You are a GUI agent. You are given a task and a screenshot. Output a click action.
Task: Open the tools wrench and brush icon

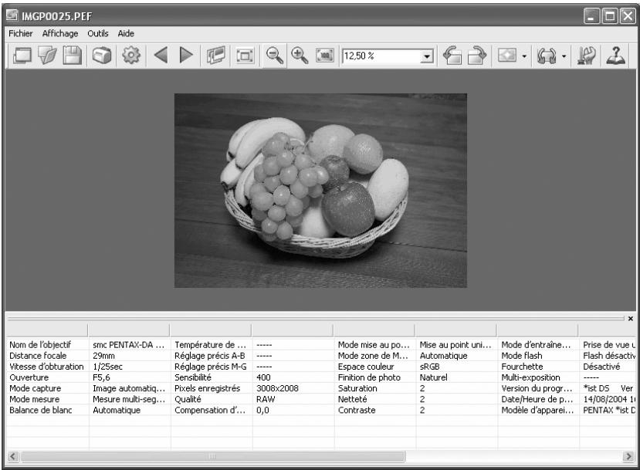pyautogui.click(x=586, y=55)
